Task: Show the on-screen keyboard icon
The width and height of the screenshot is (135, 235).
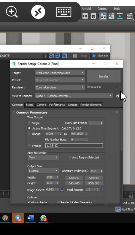Action: (64, 12)
